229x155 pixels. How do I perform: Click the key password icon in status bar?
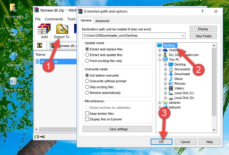[x=42, y=137]
